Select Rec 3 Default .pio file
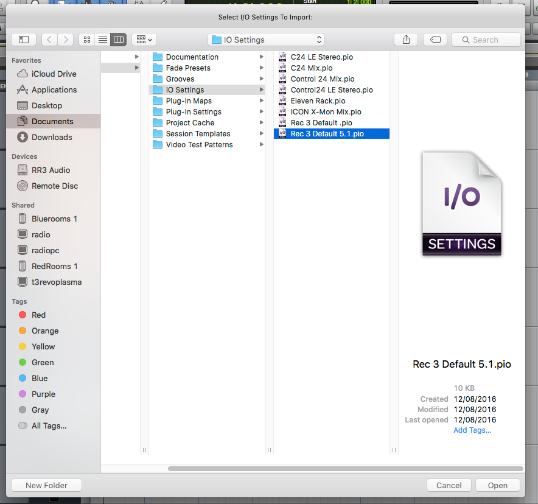Viewport: 538px width, 504px height. pos(332,122)
